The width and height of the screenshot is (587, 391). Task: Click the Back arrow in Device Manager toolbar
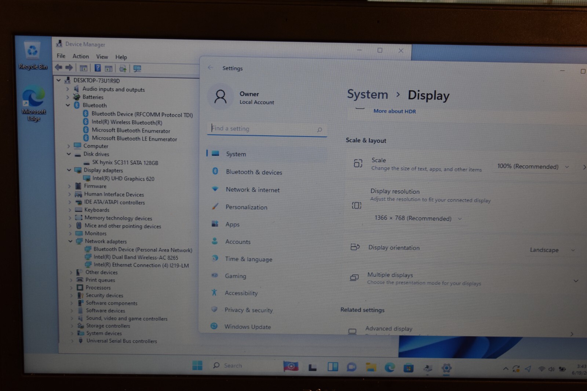59,67
